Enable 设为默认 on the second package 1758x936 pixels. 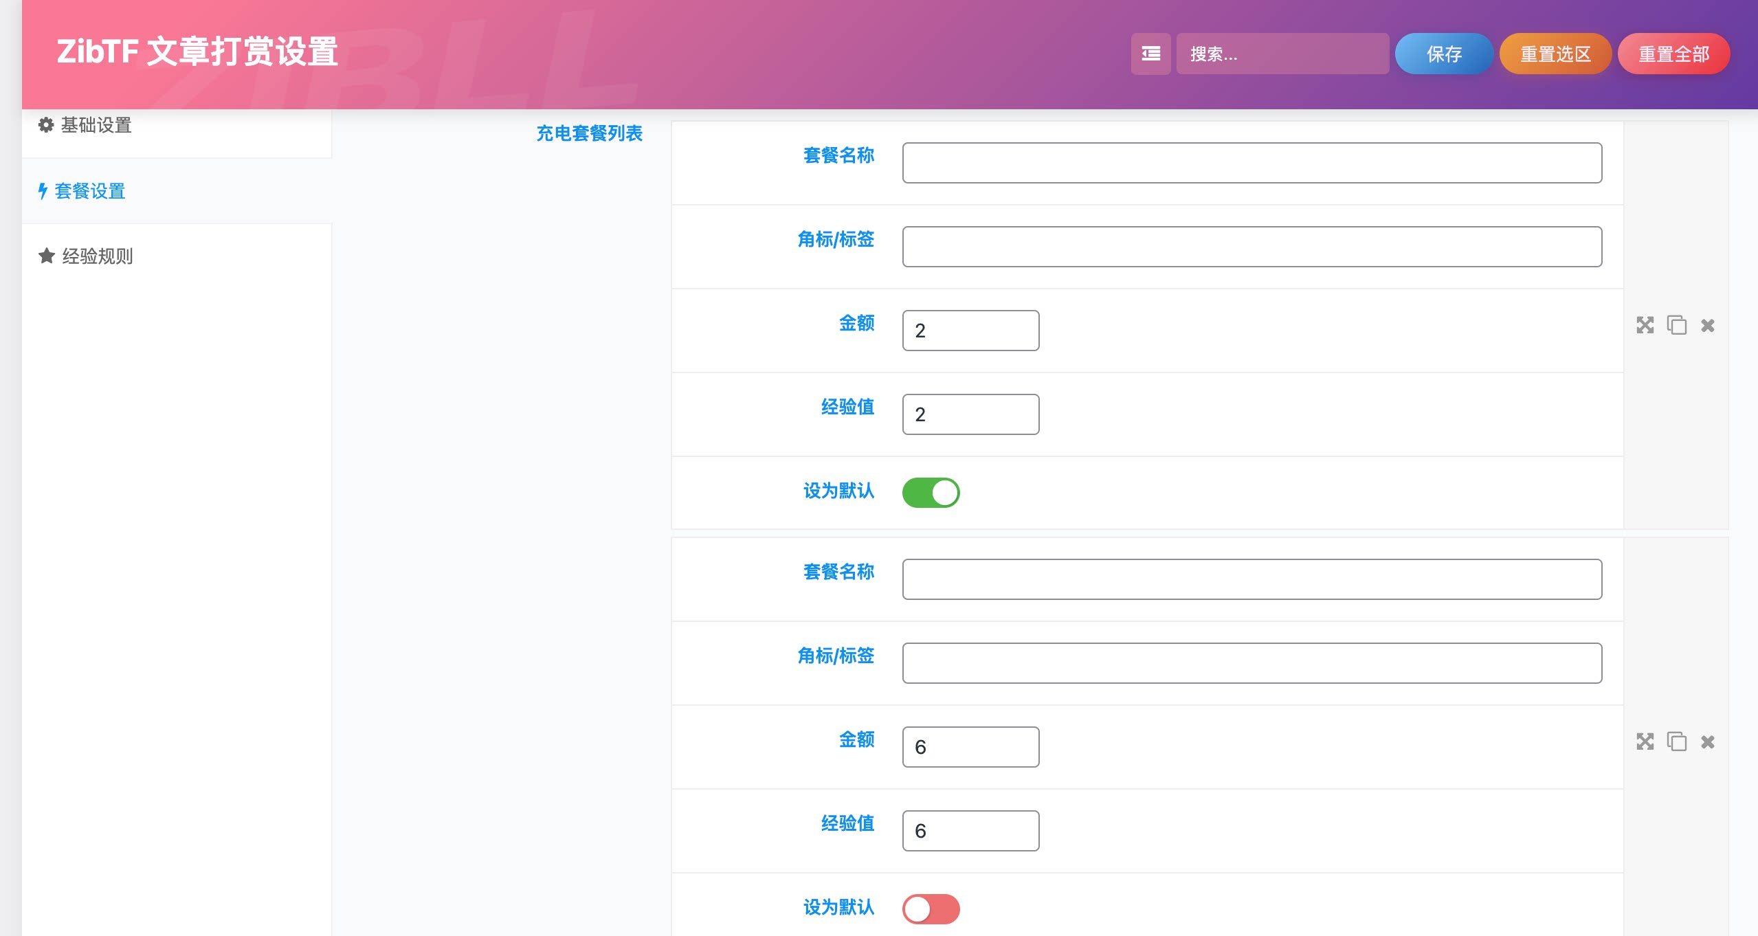(x=931, y=909)
